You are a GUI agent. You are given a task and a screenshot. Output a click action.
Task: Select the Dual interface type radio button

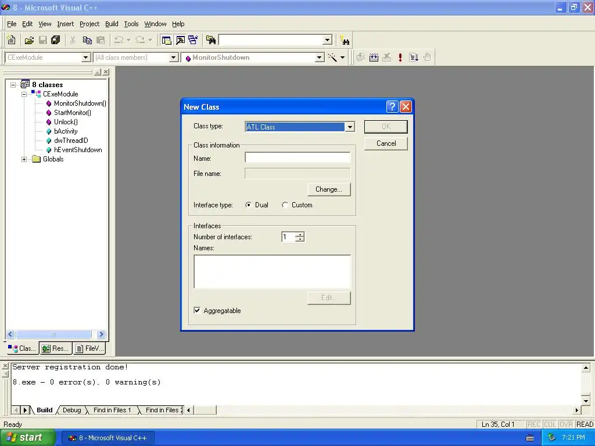click(248, 205)
